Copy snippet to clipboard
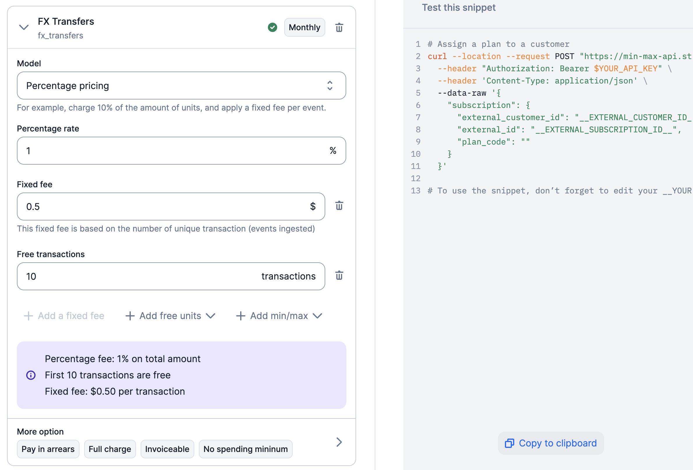This screenshot has height=470, width=693. (550, 443)
